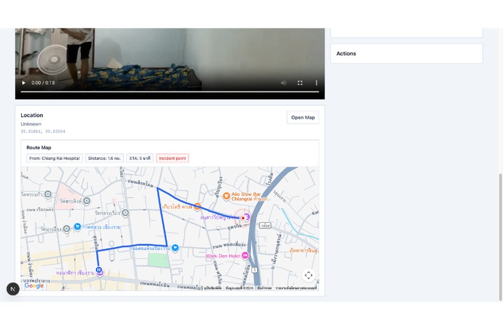Click the map Terms link at the bottom
Viewport: 503px width, 335px height.
(x=265, y=288)
